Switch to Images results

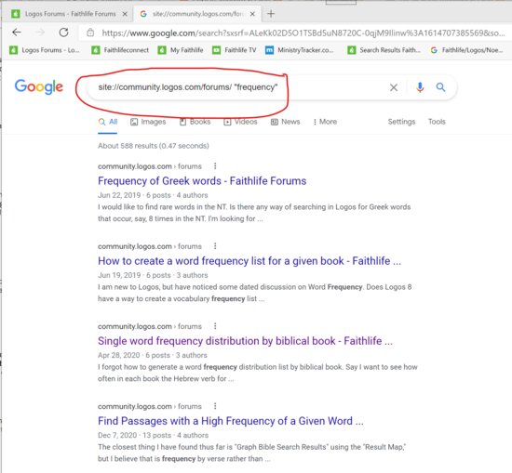click(x=148, y=122)
